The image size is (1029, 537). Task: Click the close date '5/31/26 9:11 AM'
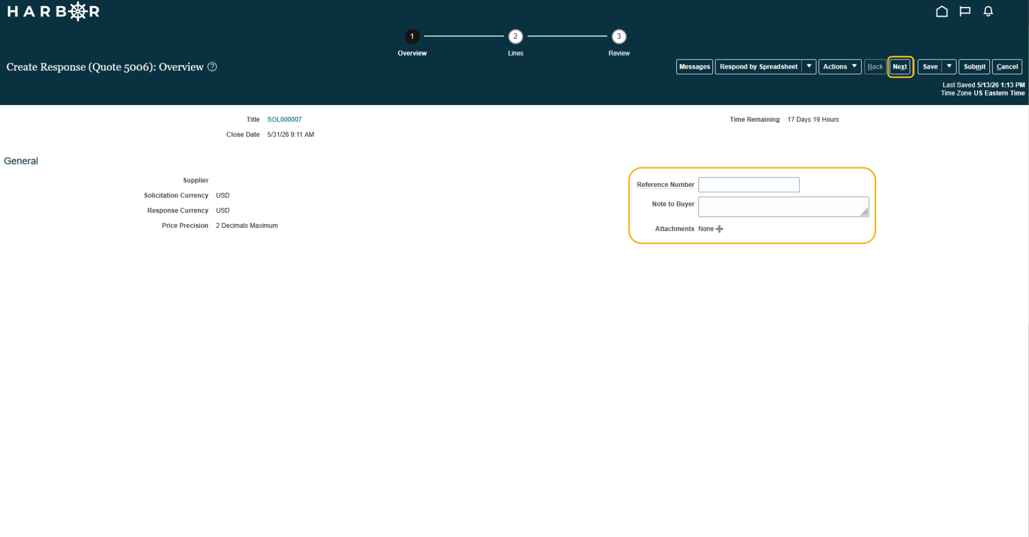(x=290, y=135)
